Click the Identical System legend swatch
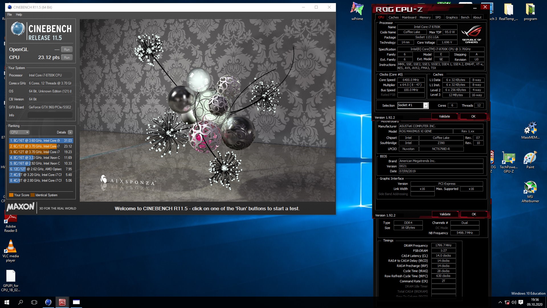Viewport: 547px width, 308px height. pos(33,195)
